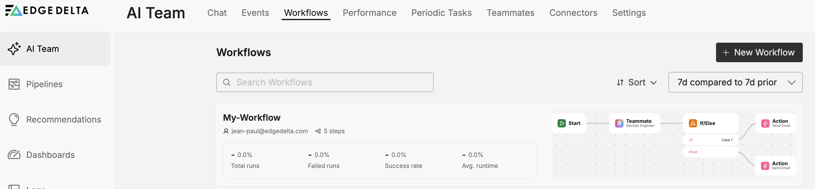Click the orange If/Else node icon
Screen dimensions: 815x189
point(693,123)
